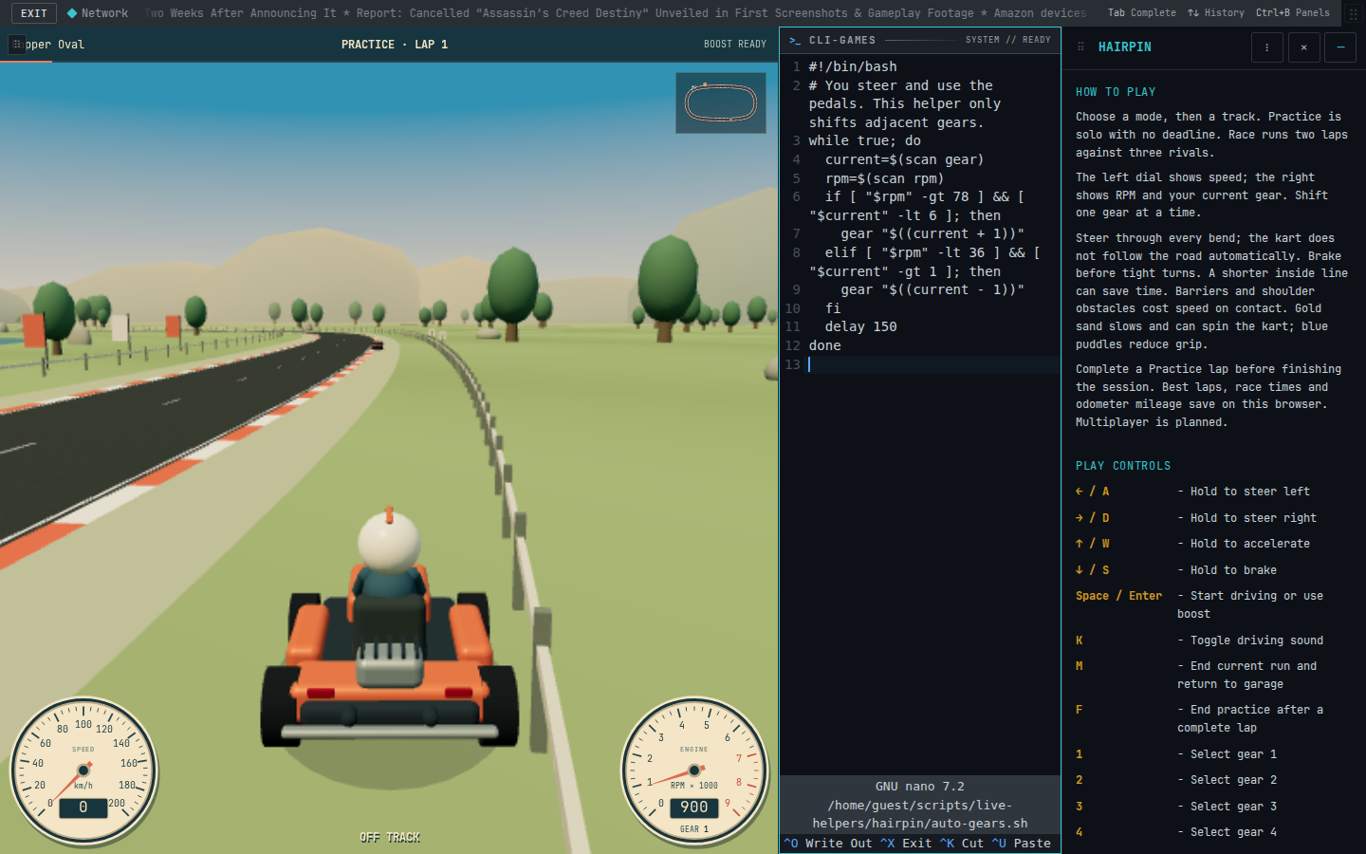Click the Network status indicator
The image size is (1366, 854).
coord(98,13)
